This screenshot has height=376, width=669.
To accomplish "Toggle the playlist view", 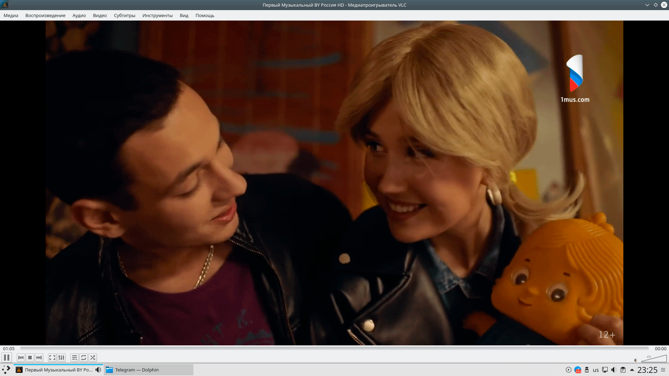I will (75, 358).
